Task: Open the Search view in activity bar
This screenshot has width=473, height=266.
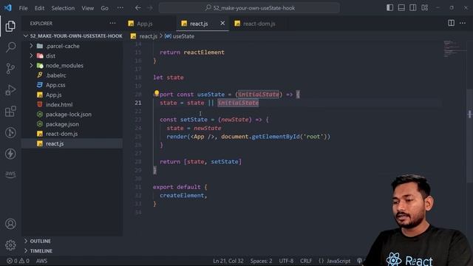Action: [x=10, y=47]
